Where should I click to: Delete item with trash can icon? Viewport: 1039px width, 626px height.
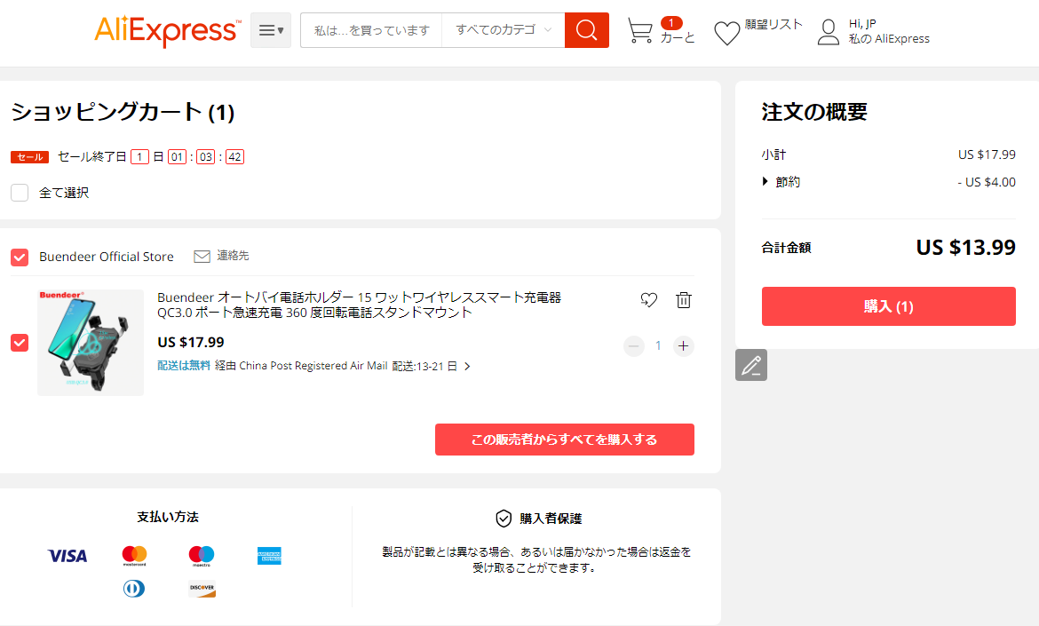pos(684,300)
